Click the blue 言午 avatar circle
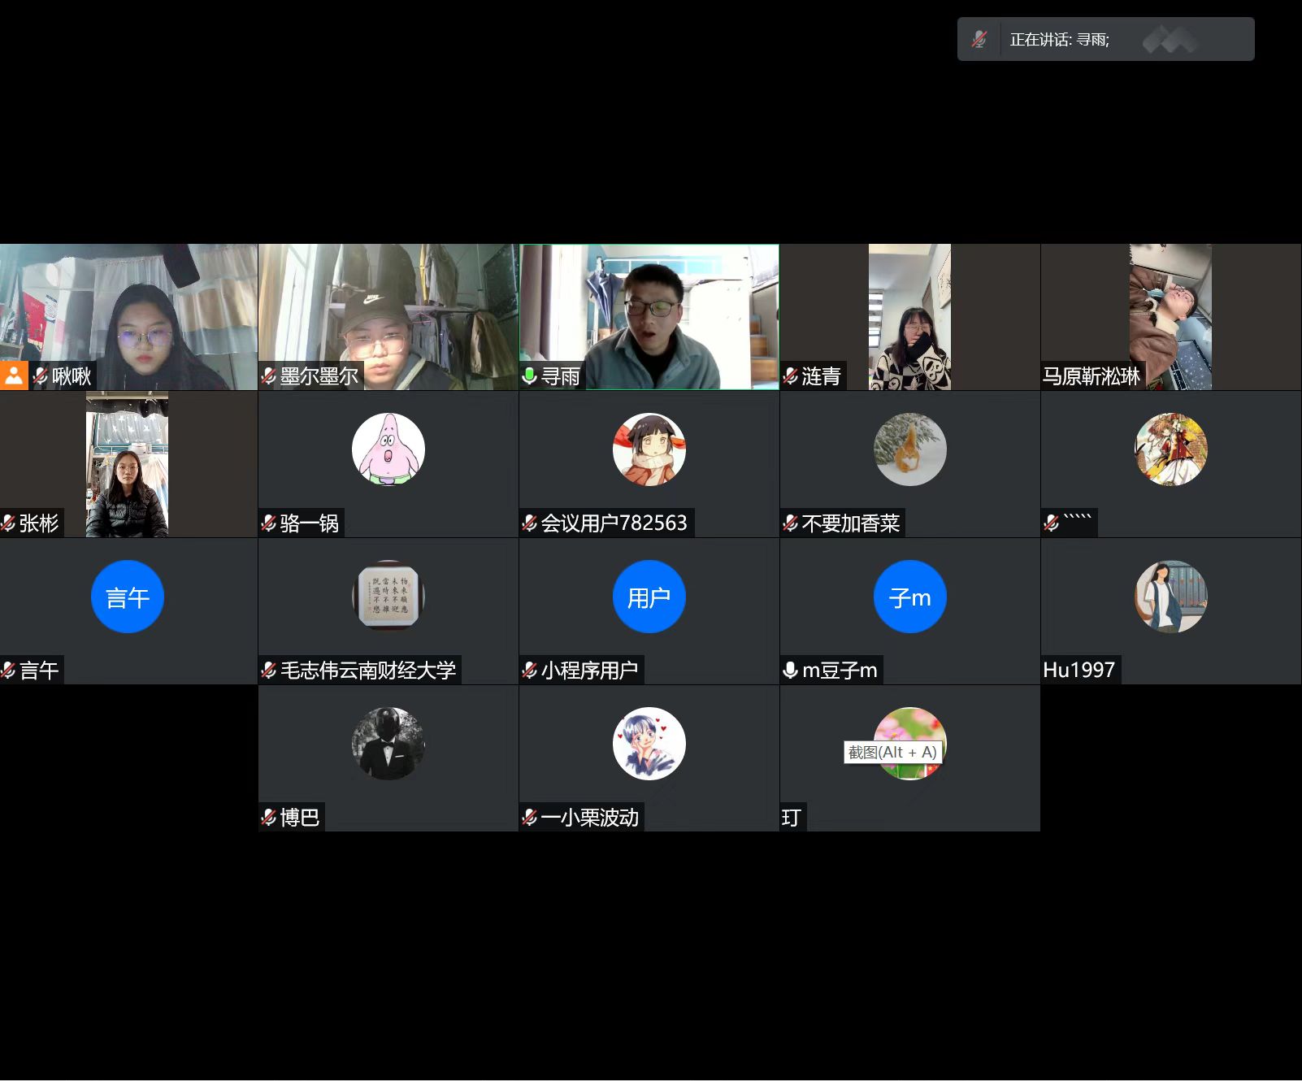 click(x=128, y=597)
